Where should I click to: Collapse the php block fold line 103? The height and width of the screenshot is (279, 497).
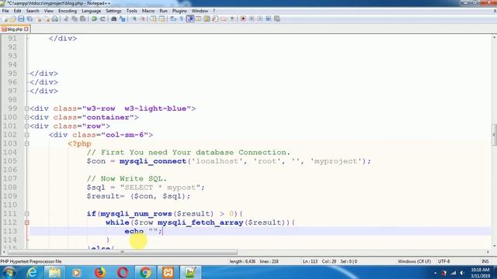(27, 143)
